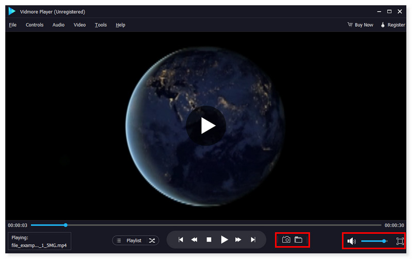Expand the Audio menu

[58, 25]
